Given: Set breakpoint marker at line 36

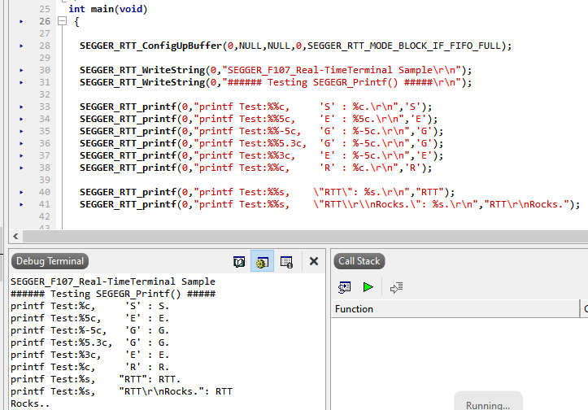Looking at the screenshot, I should click(x=21, y=144).
